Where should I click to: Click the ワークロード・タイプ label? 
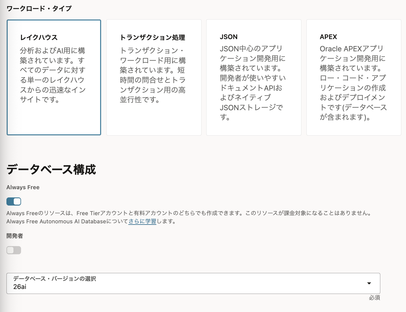pyautogui.click(x=39, y=8)
